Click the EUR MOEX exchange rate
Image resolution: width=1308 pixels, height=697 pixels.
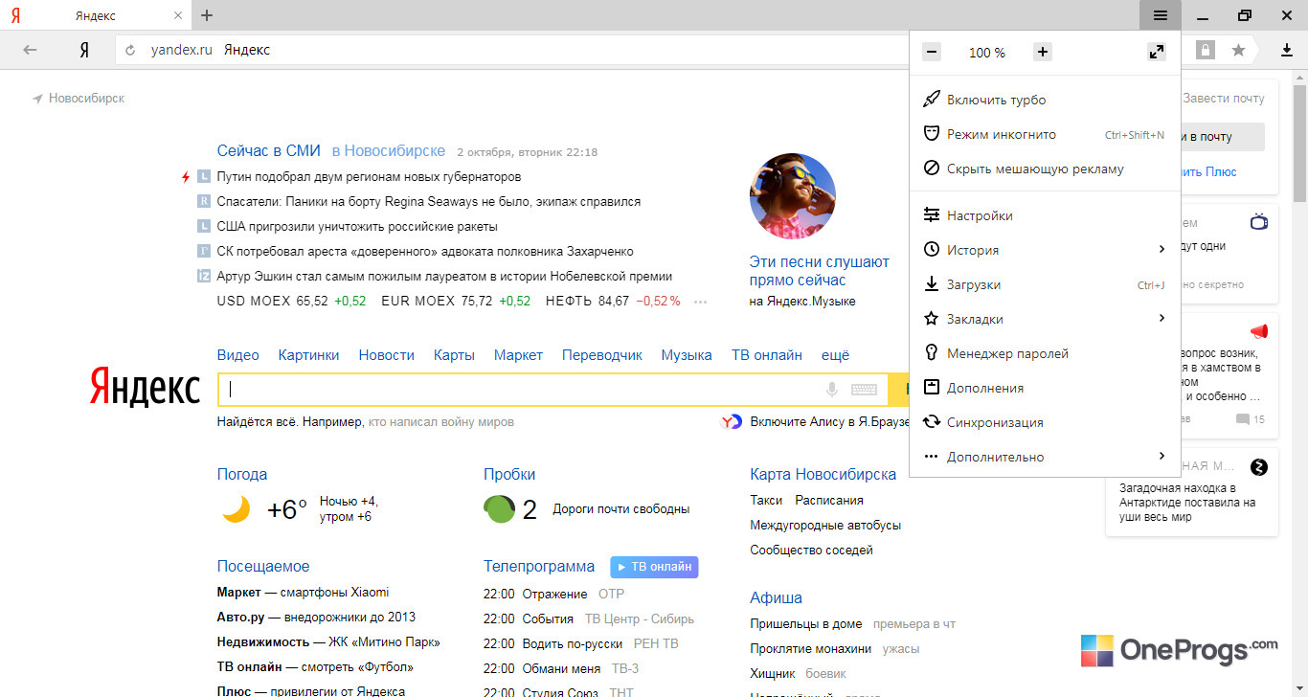456,301
